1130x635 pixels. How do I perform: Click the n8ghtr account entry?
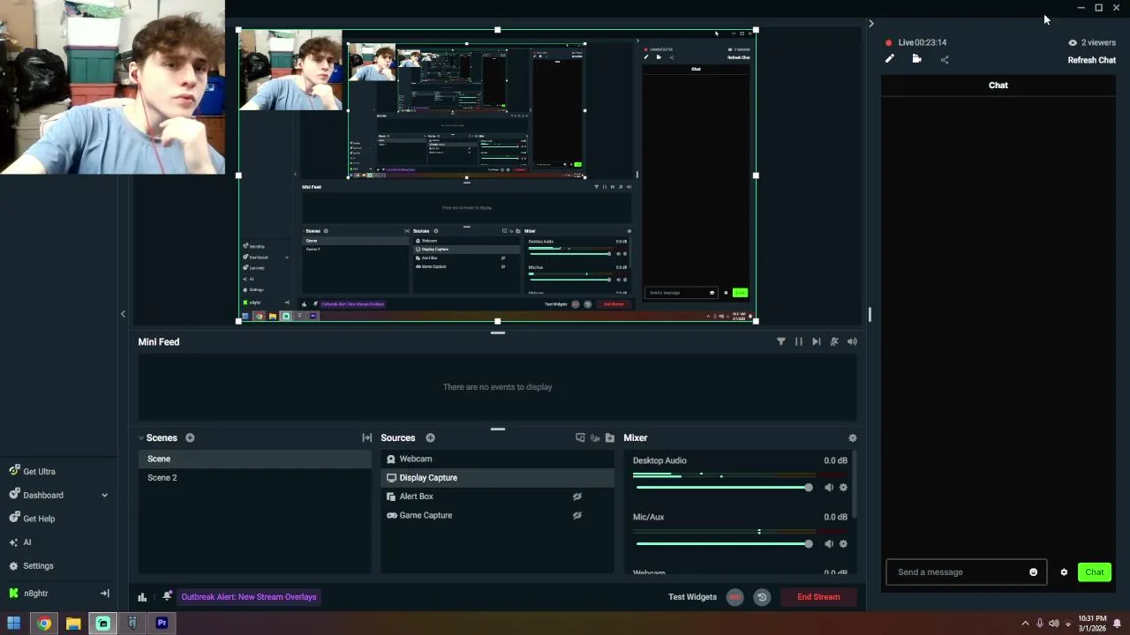(x=35, y=594)
